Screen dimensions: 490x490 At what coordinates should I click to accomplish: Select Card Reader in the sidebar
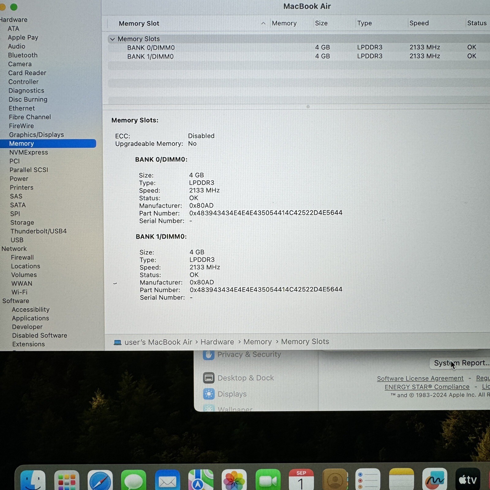[27, 73]
